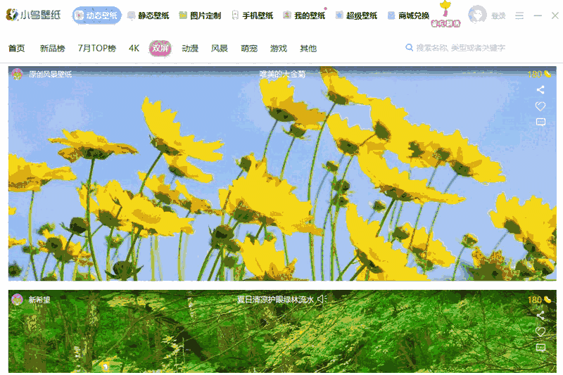
Task: Open the 静态壁纸 tab
Action: tap(148, 15)
